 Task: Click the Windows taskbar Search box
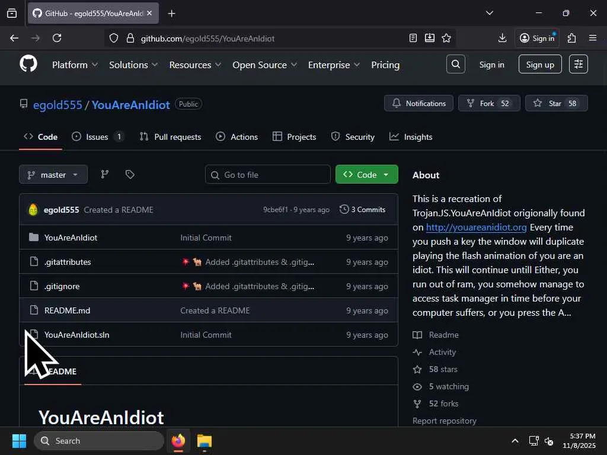[99, 441]
